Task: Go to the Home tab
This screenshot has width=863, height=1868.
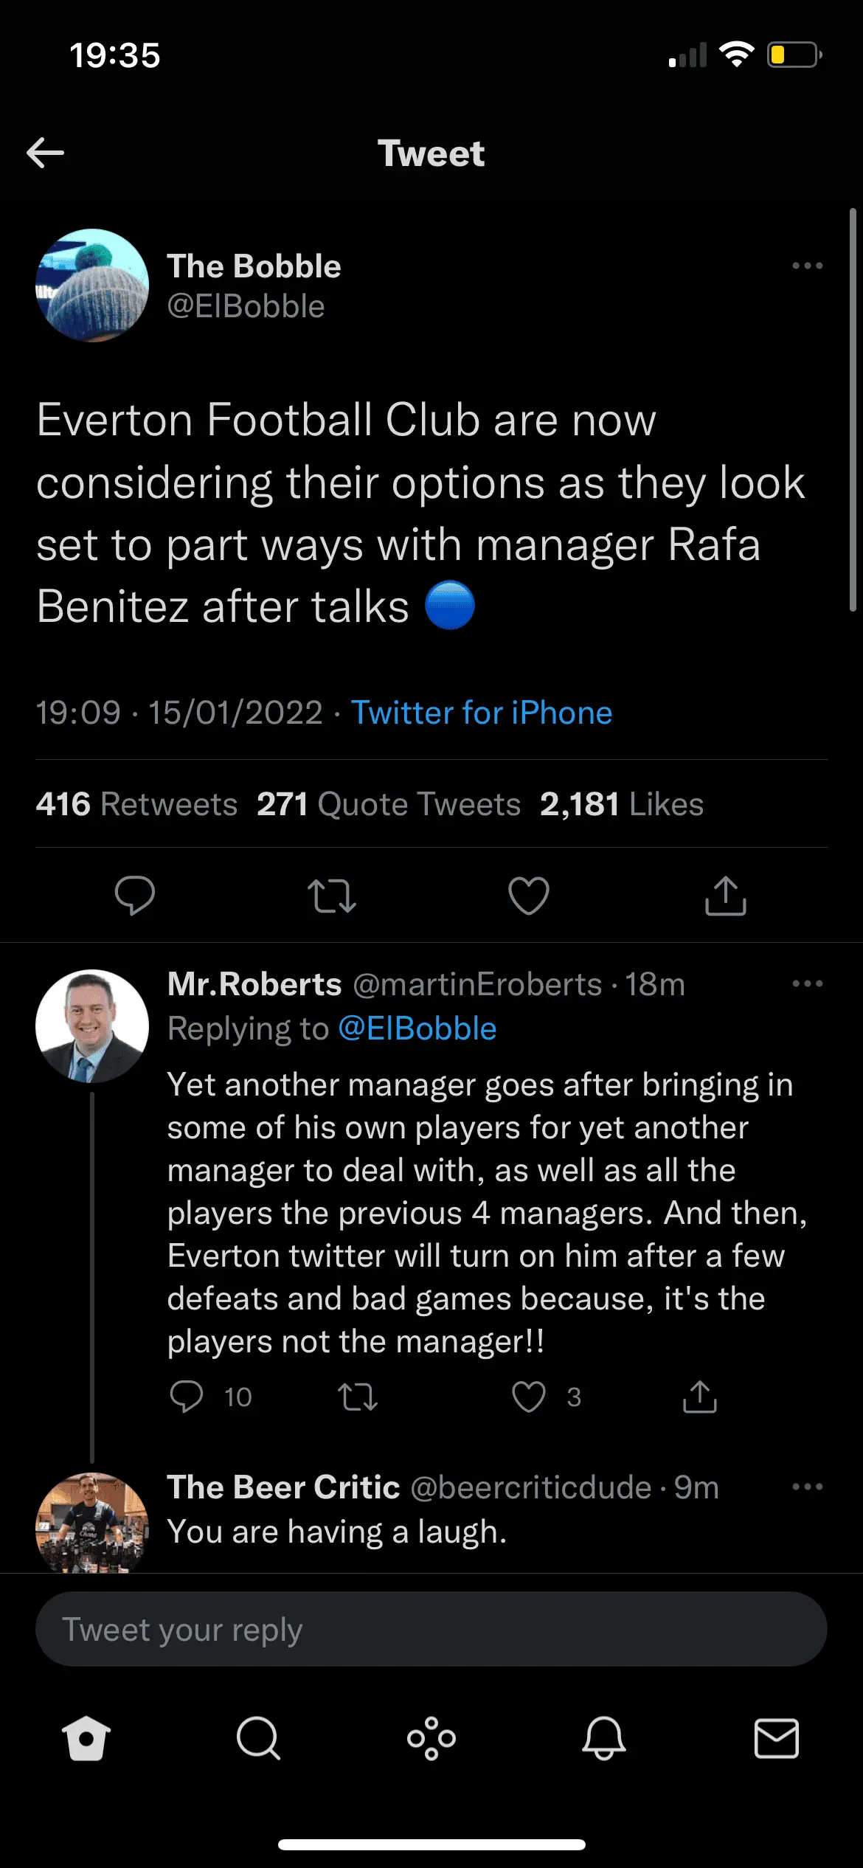Action: (x=86, y=1738)
